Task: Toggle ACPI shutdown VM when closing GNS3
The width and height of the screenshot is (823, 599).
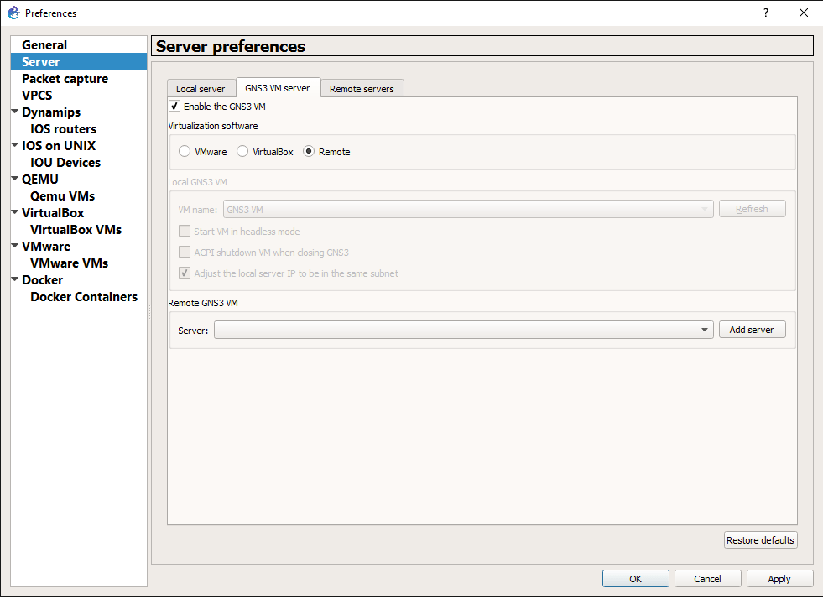Action: (185, 252)
